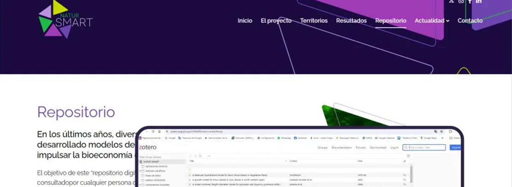The width and height of the screenshot is (512, 187).
Task: Open the El proyecto menu item
Action: pos(276,21)
